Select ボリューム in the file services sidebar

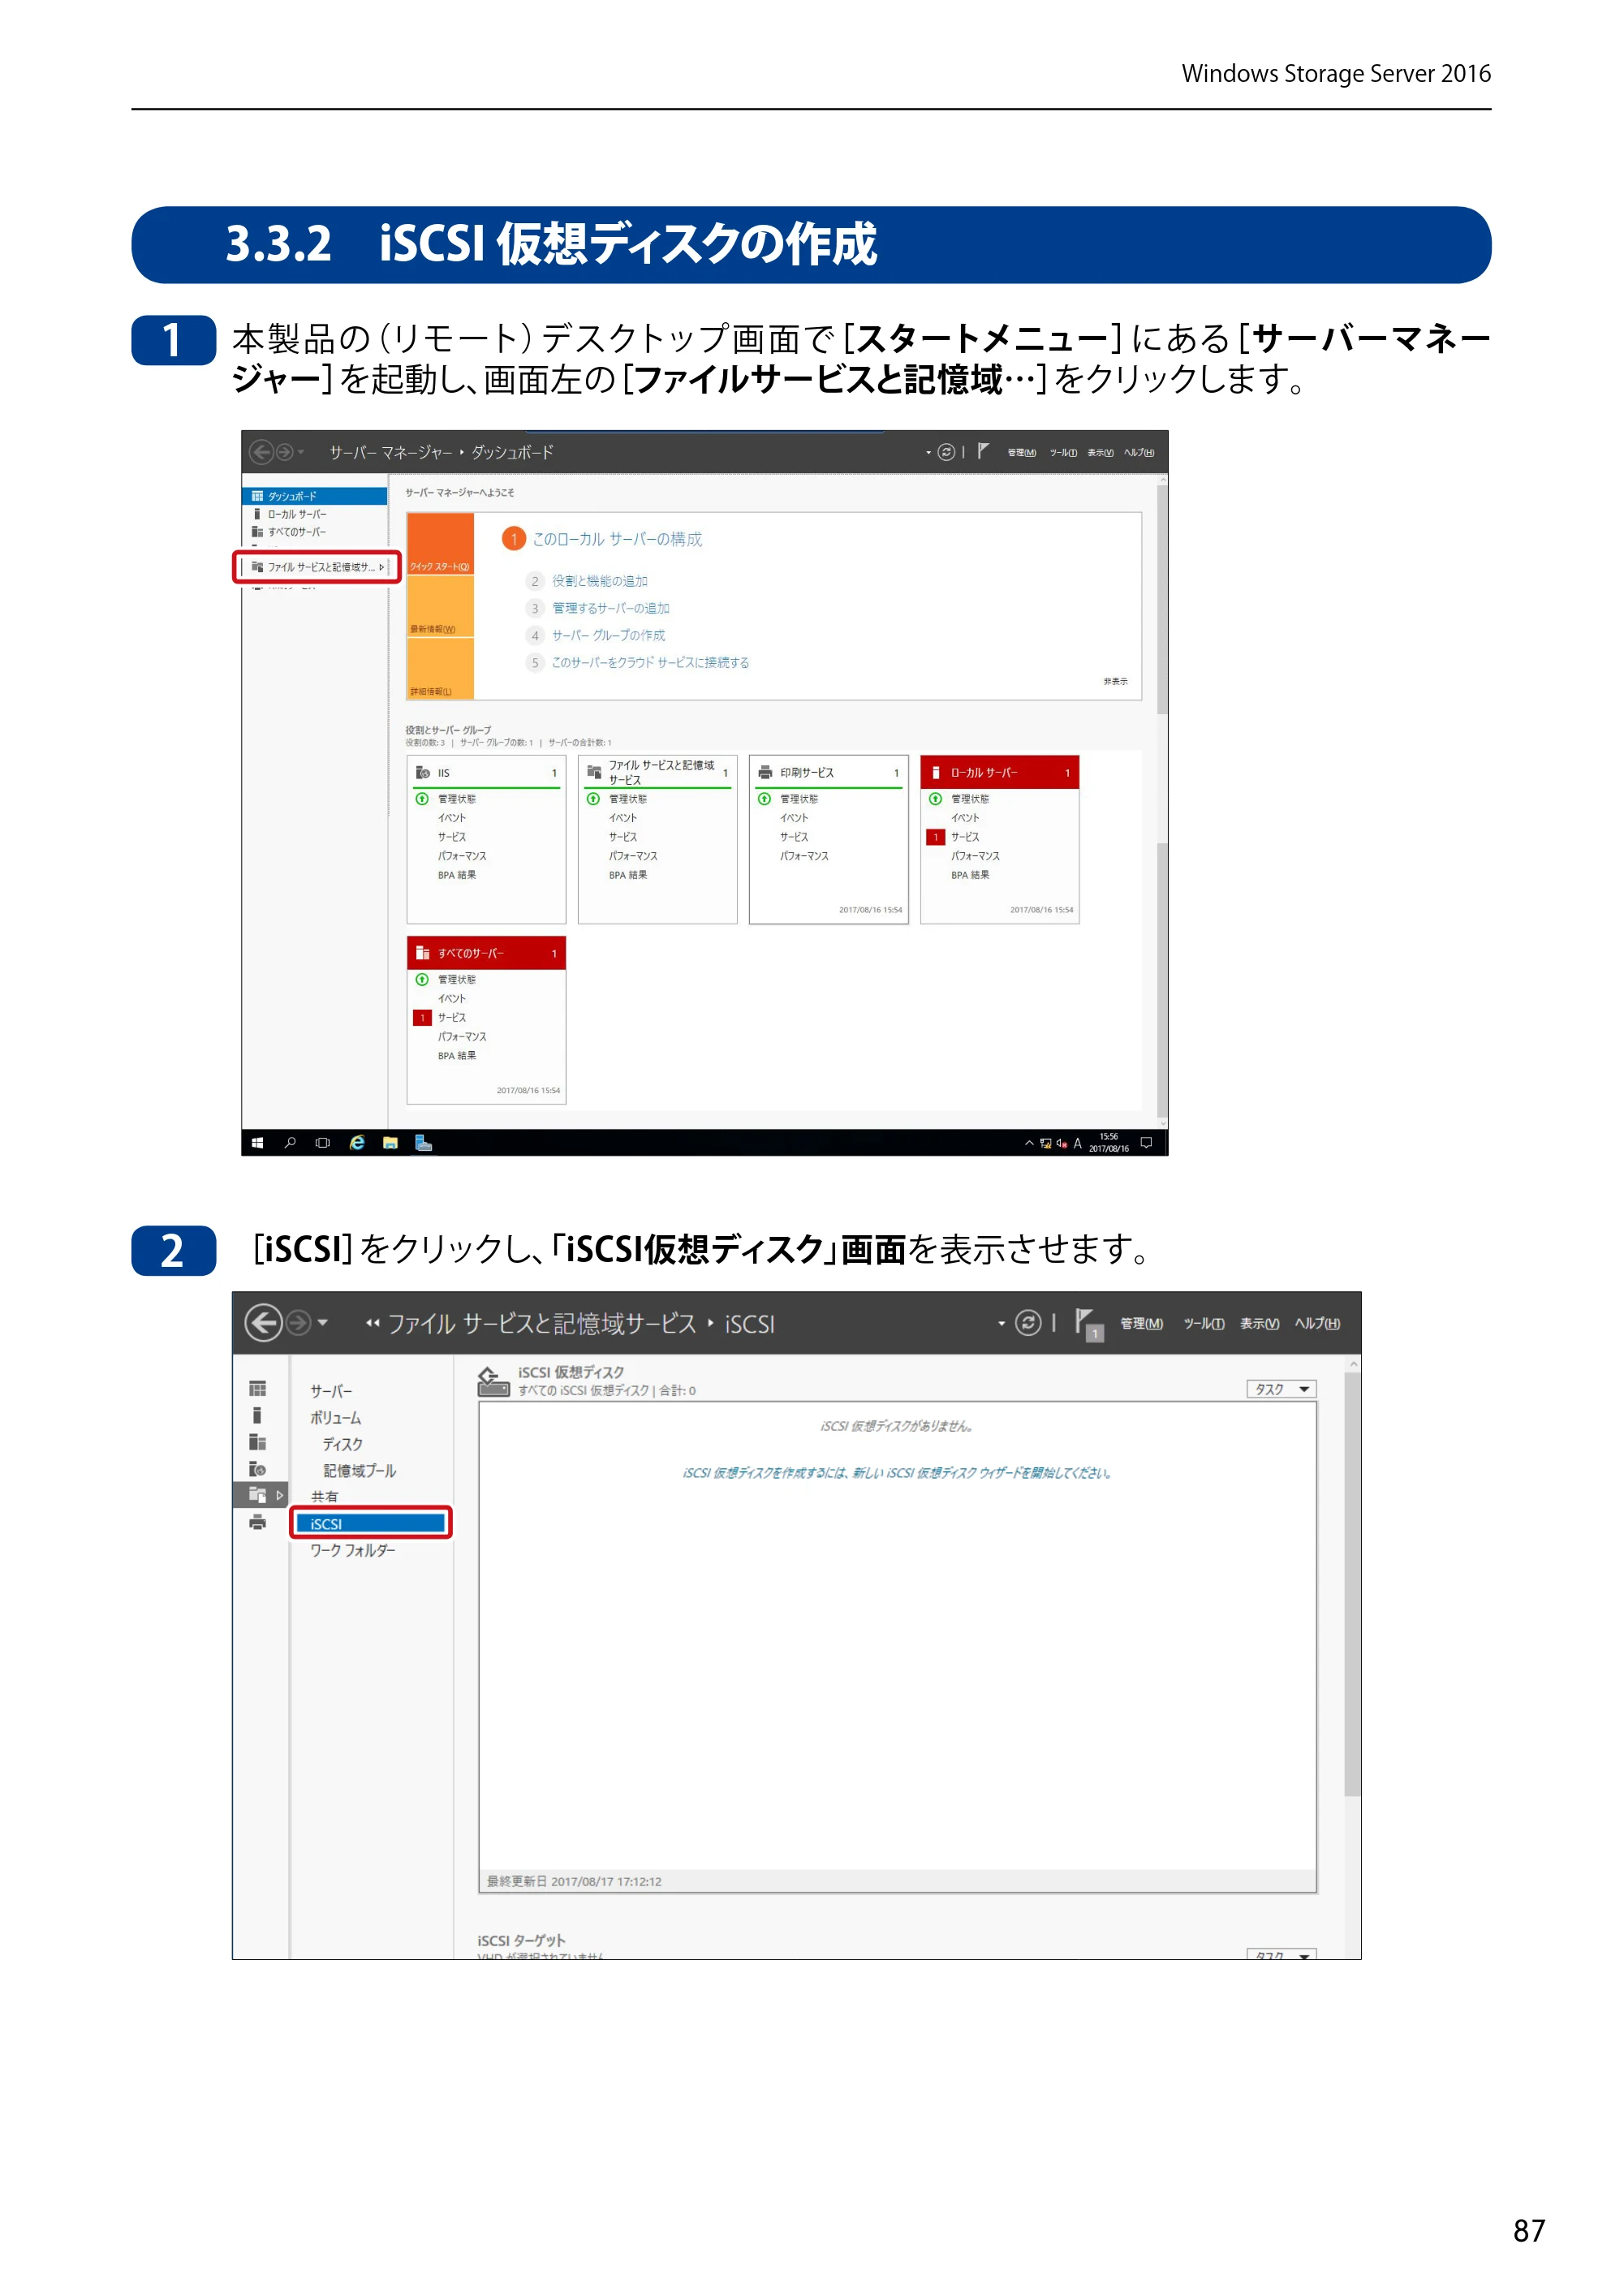click(x=335, y=1417)
